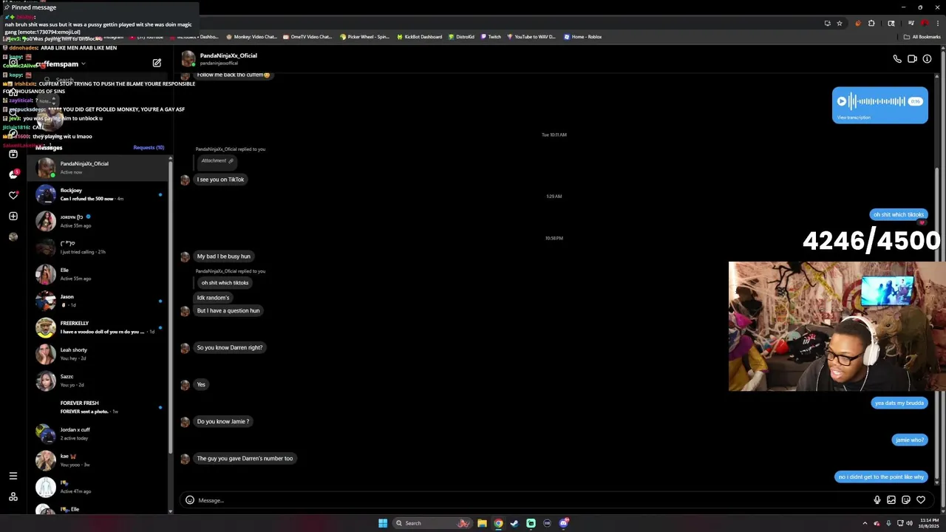The image size is (946, 532).
Task: Open the Twitch bookmark
Action: [x=491, y=37]
